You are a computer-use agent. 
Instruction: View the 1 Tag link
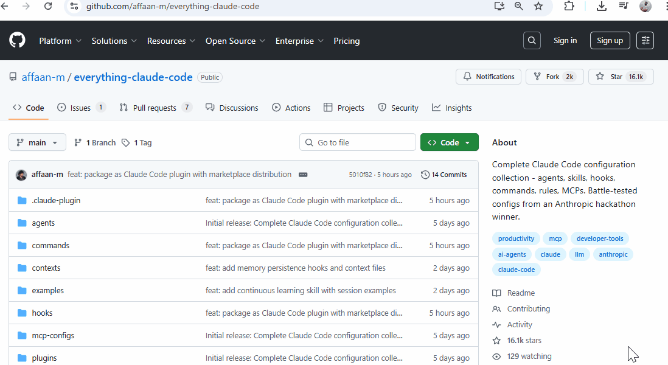point(137,143)
